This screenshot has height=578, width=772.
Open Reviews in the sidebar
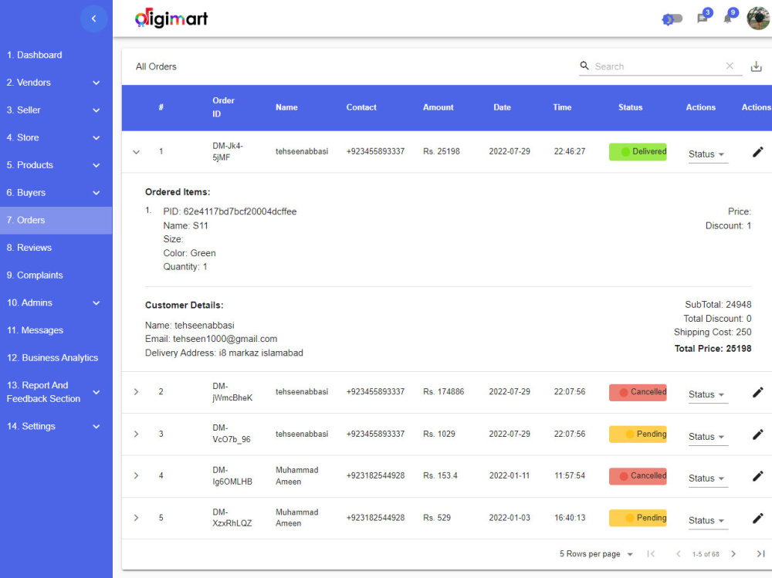point(56,248)
